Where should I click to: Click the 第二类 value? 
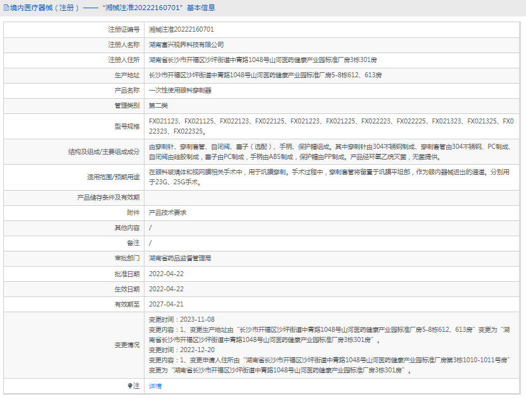(x=158, y=106)
